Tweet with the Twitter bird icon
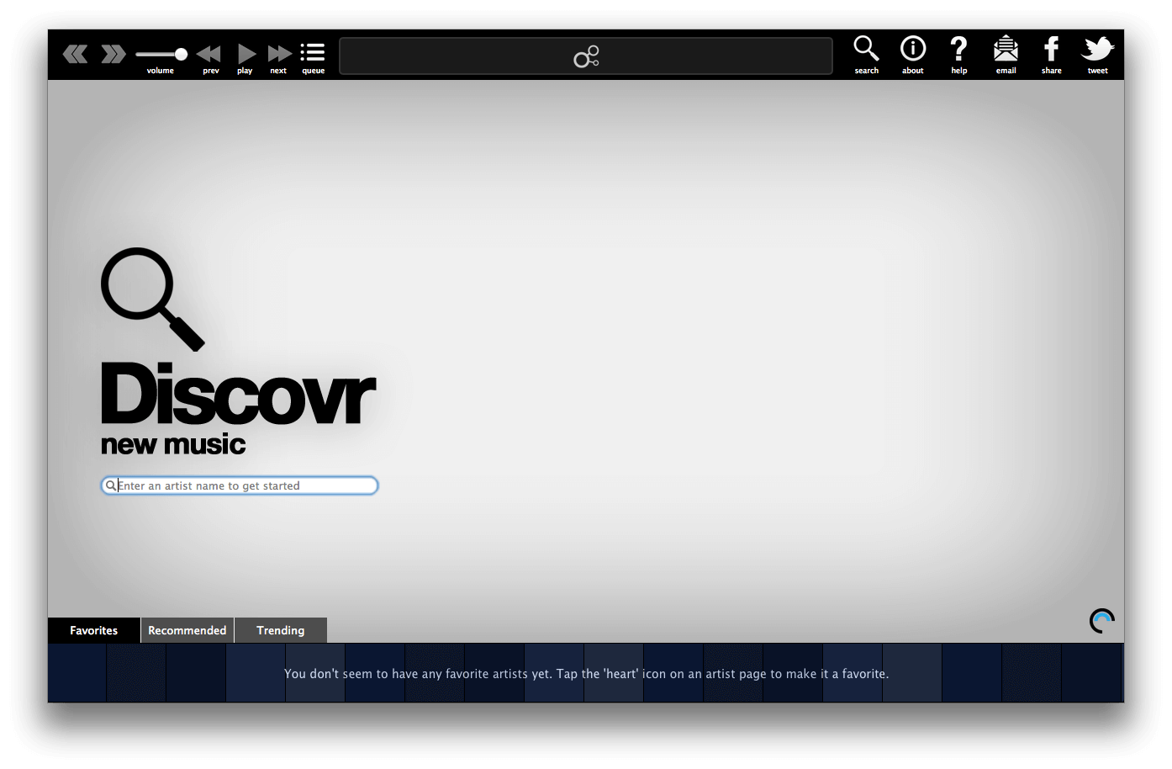Screen dimensions: 1172x769 click(1098, 55)
